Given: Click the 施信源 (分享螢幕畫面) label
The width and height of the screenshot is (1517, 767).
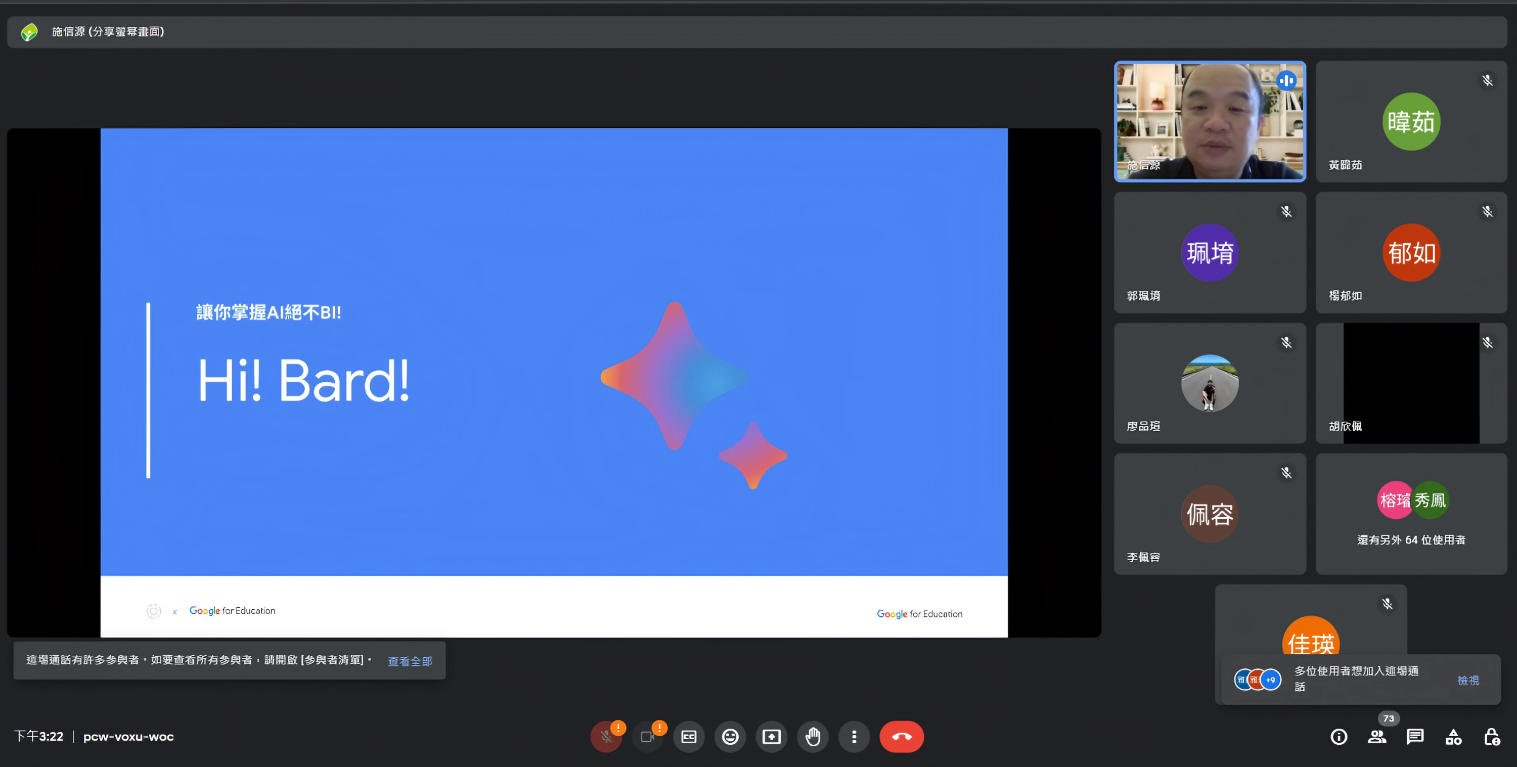Looking at the screenshot, I should [x=108, y=32].
